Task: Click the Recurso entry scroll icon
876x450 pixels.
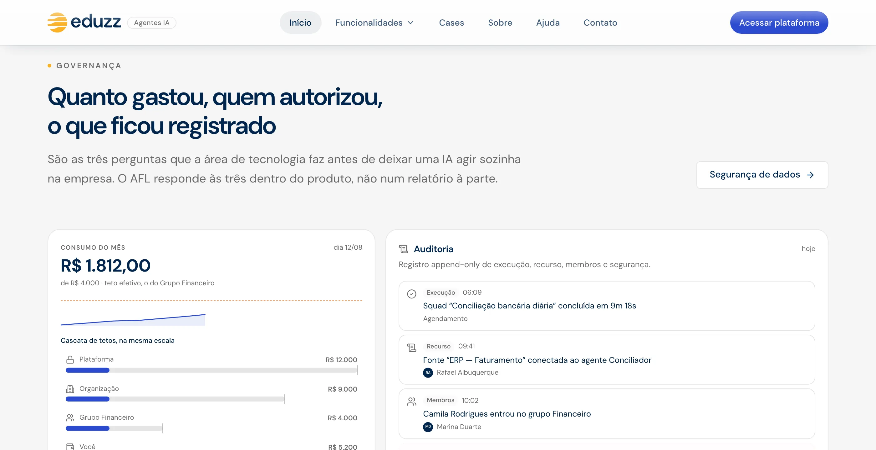Action: pos(411,347)
